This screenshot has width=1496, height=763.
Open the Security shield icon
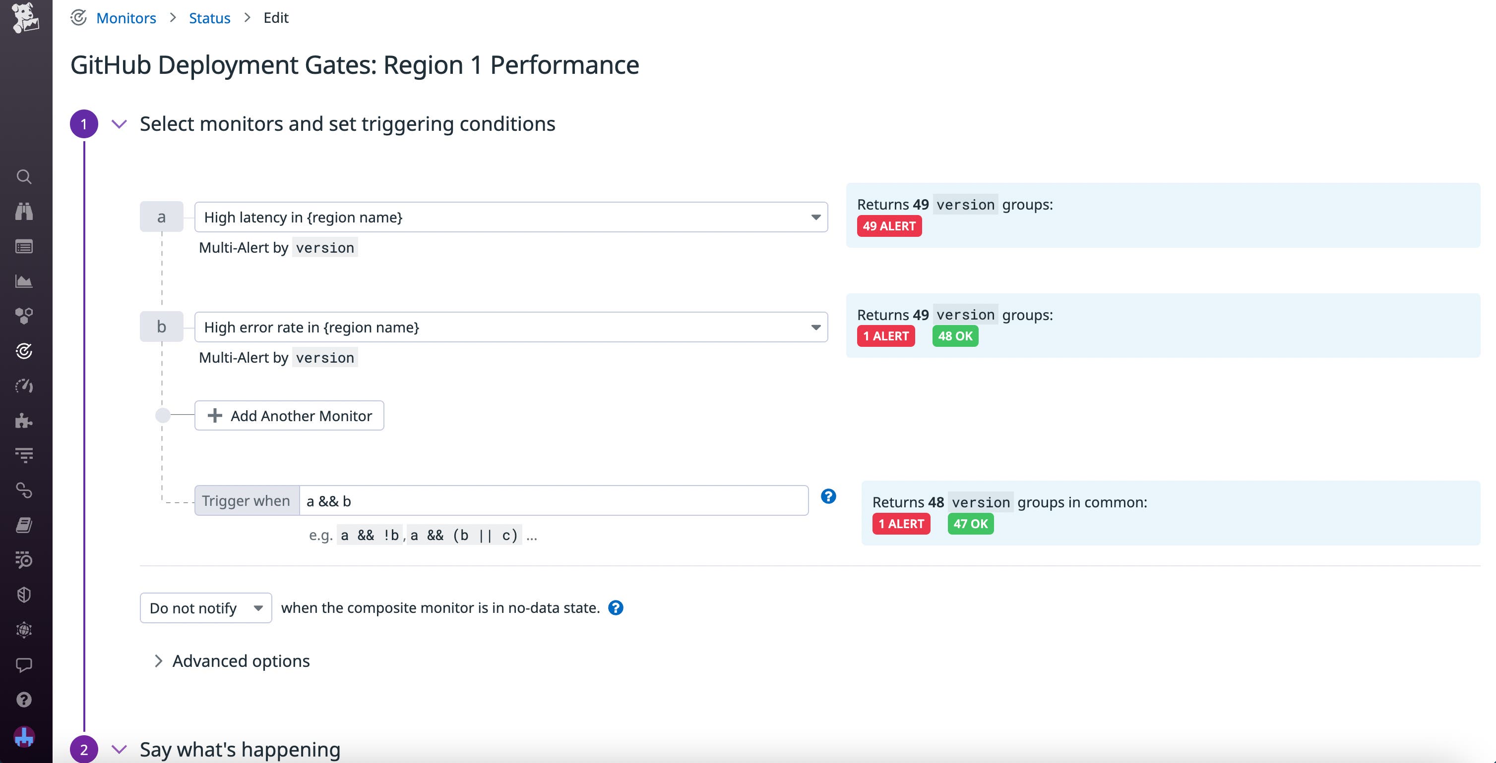(x=24, y=594)
